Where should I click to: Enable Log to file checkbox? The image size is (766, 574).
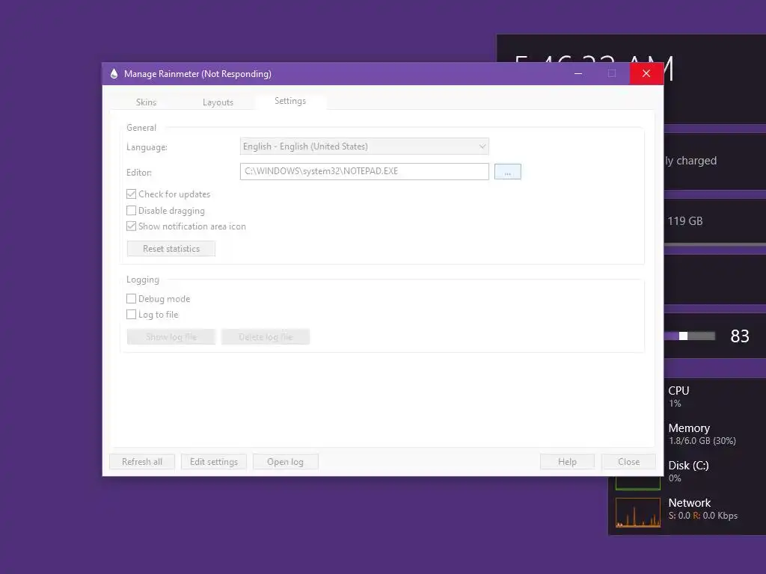coord(132,315)
